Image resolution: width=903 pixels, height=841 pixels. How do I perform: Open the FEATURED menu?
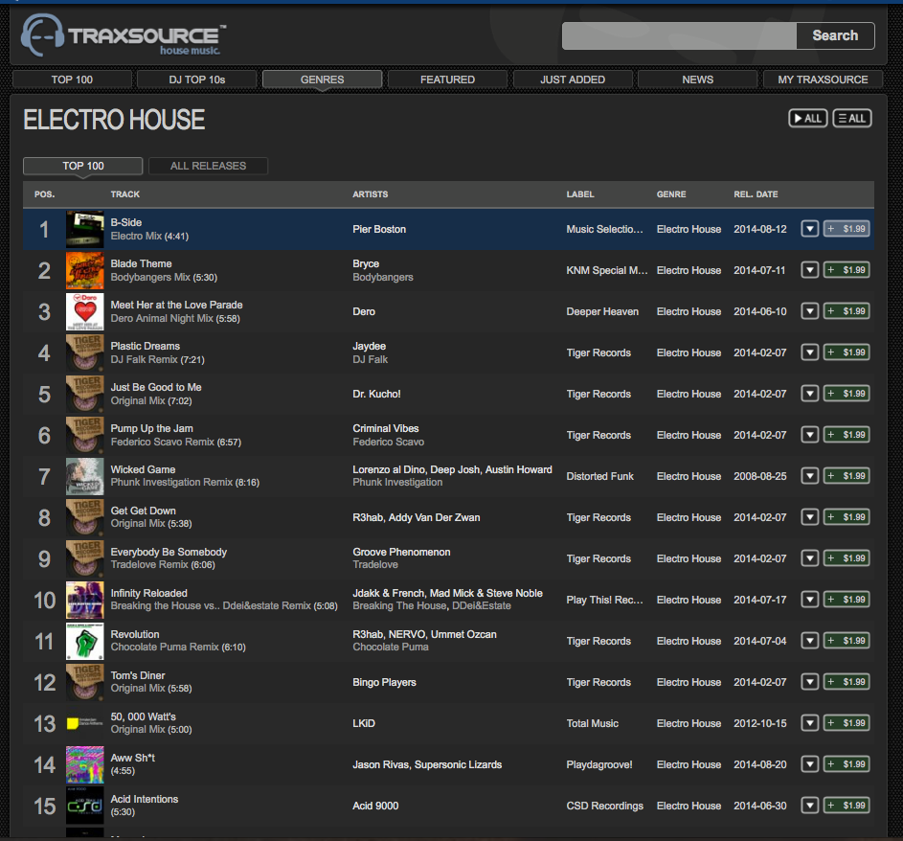447,80
